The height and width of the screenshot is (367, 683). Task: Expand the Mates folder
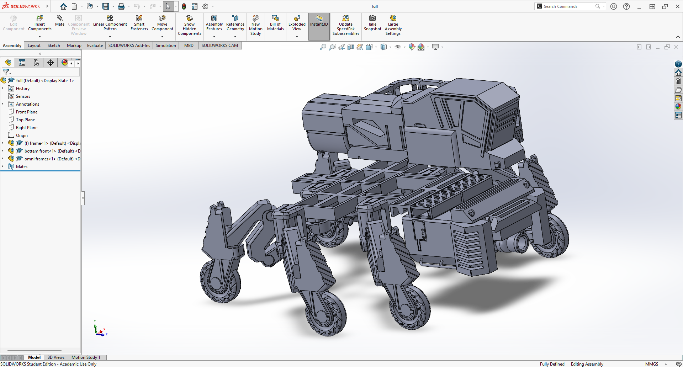click(x=3, y=167)
